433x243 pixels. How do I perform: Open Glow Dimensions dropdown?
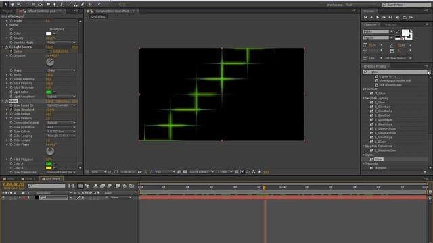click(61, 172)
